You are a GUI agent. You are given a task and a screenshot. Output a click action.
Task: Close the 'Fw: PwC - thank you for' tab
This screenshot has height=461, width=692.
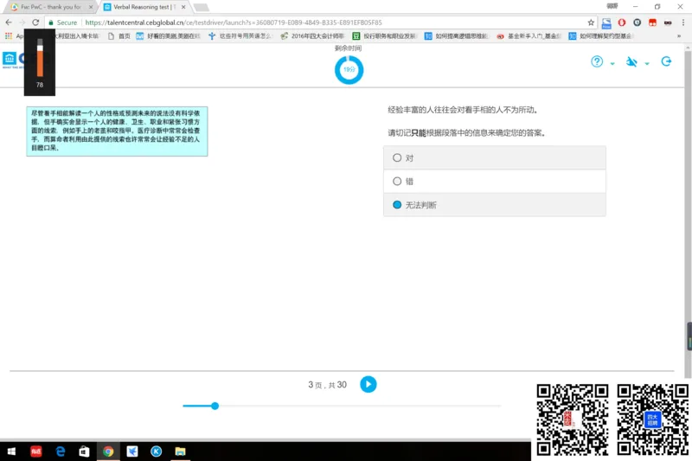pyautogui.click(x=91, y=7)
